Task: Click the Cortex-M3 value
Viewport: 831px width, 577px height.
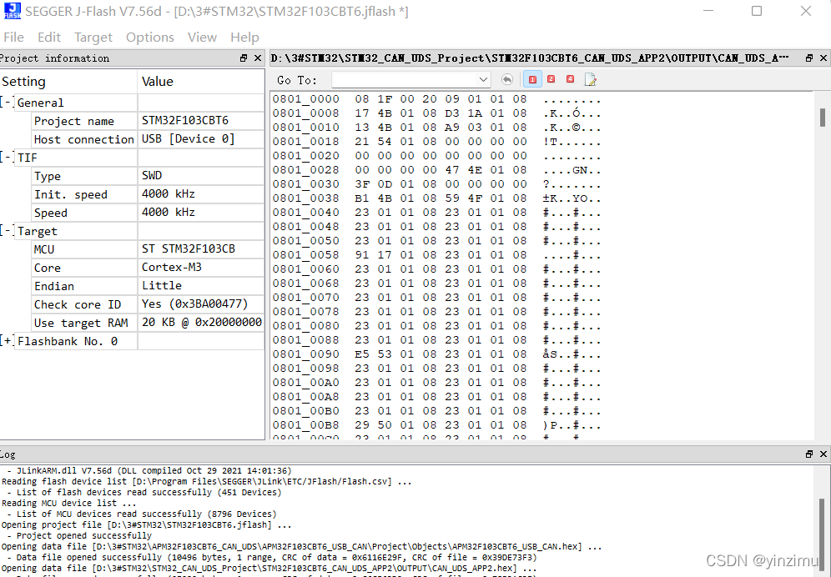Action: tap(172, 267)
